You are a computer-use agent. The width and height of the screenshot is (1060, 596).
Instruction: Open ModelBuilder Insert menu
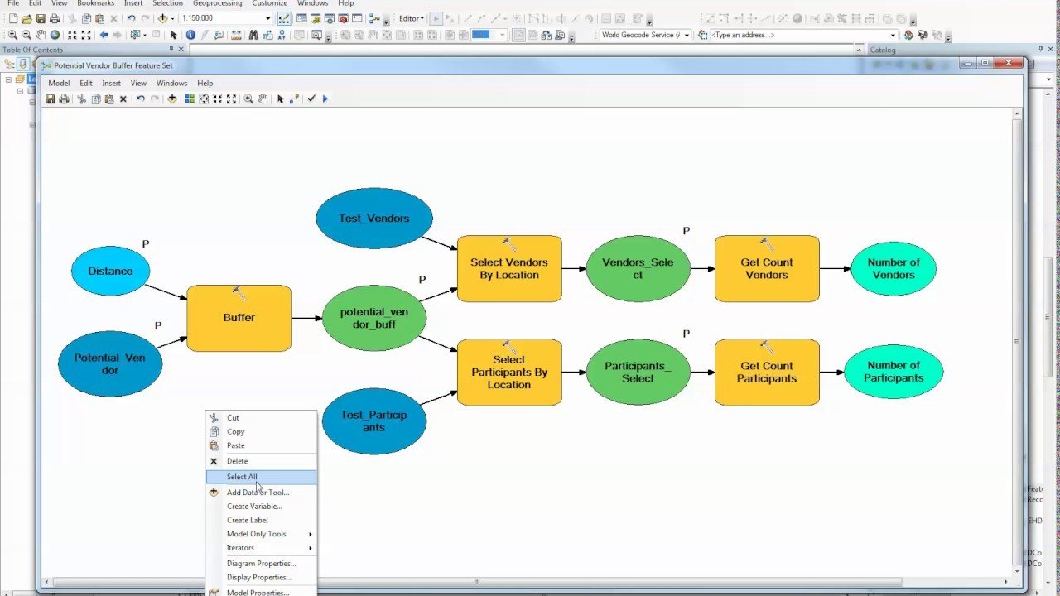point(111,83)
